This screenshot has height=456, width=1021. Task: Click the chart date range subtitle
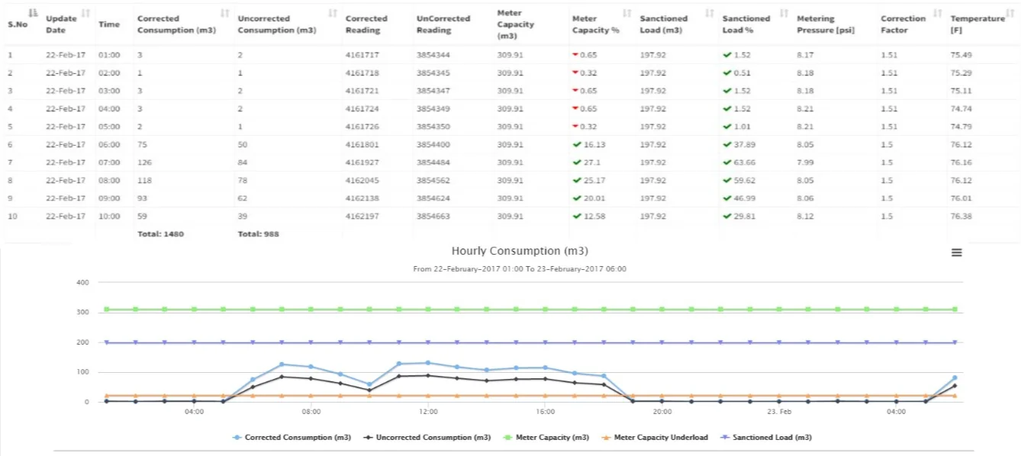520,269
